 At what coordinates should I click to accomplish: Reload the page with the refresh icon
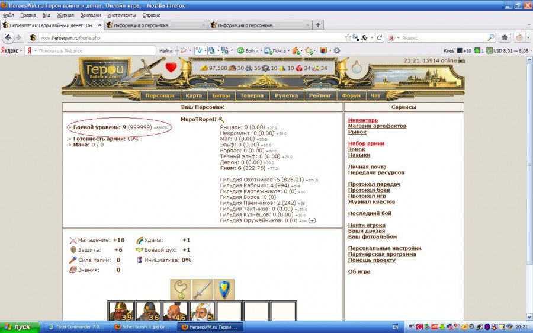pos(380,37)
